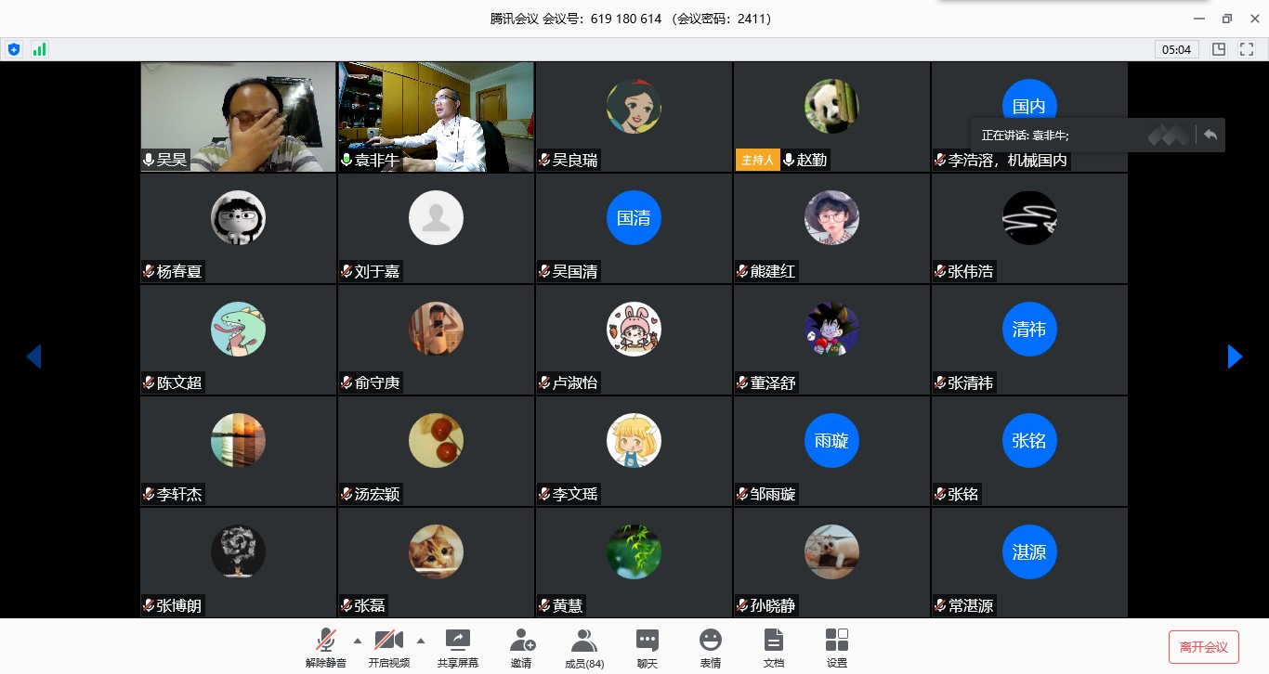Click the name label 俞守庚
Viewport: 1269px width, 674px height.
click(377, 382)
